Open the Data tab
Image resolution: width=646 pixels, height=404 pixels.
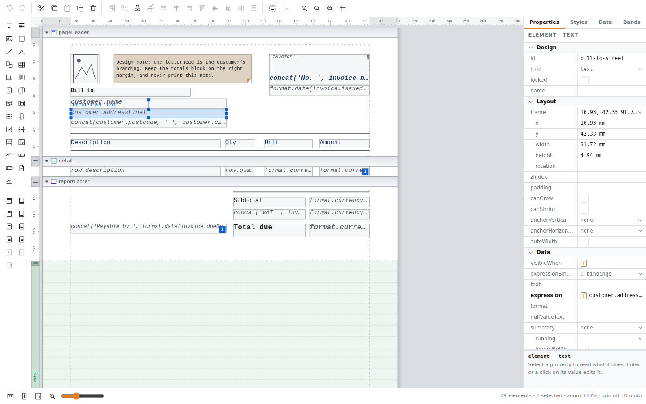click(x=605, y=22)
